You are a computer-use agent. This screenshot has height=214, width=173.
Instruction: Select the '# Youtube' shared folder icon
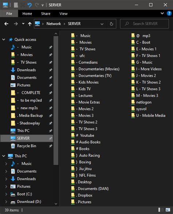point(73,135)
